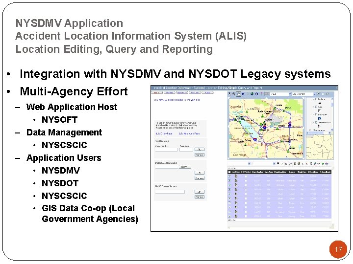The width and height of the screenshot is (353, 264).
Task: Click the 'Data Management' heading text
Action: tap(64, 132)
